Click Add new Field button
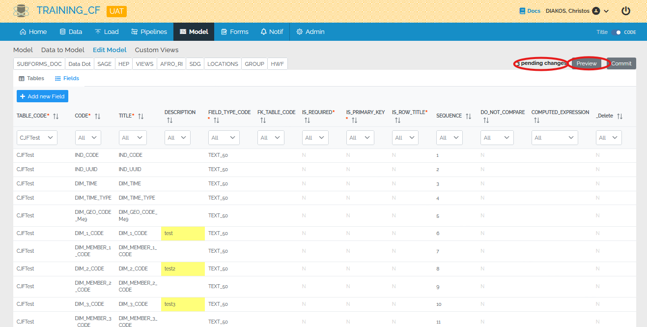The image size is (647, 327). [42, 96]
